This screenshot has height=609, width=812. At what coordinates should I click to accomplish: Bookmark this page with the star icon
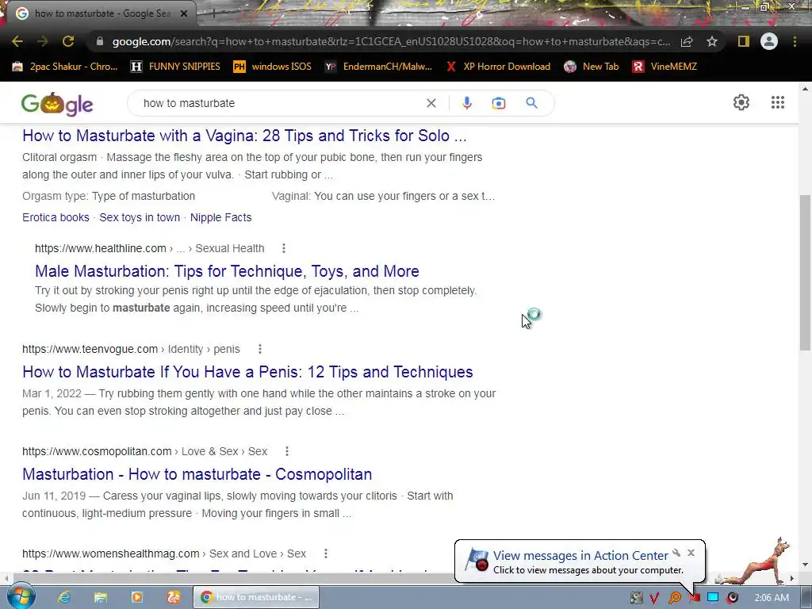712,41
